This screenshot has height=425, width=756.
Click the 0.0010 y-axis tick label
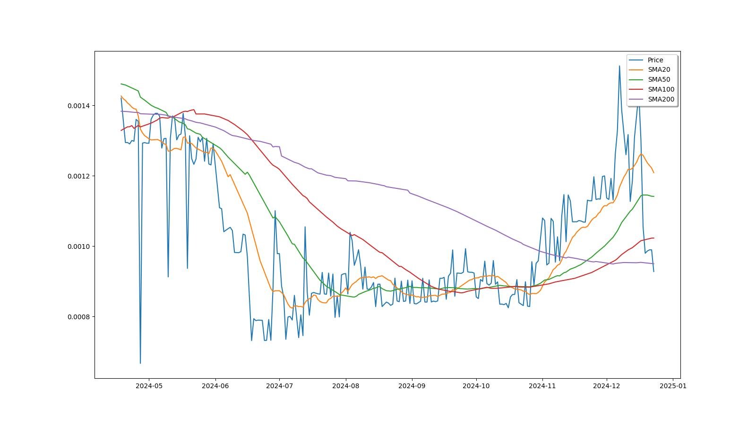(x=79, y=246)
